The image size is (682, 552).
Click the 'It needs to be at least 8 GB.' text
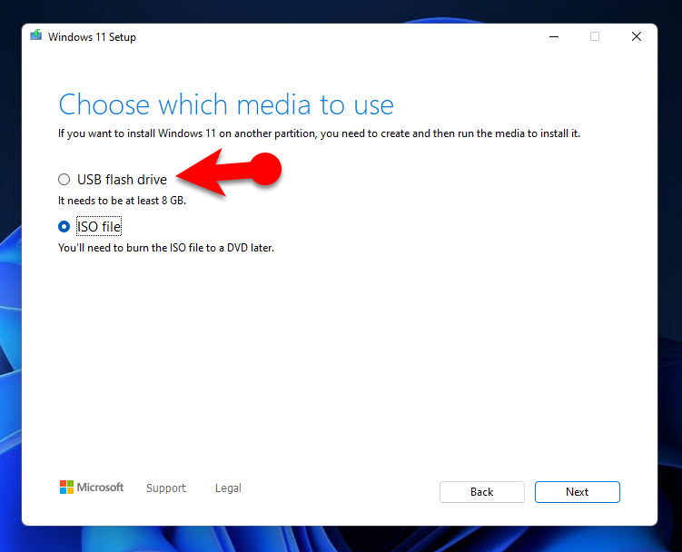coord(123,201)
